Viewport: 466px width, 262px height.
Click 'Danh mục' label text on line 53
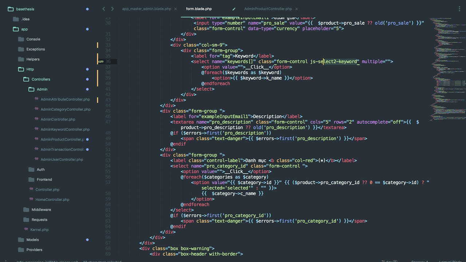pyautogui.click(x=256, y=160)
